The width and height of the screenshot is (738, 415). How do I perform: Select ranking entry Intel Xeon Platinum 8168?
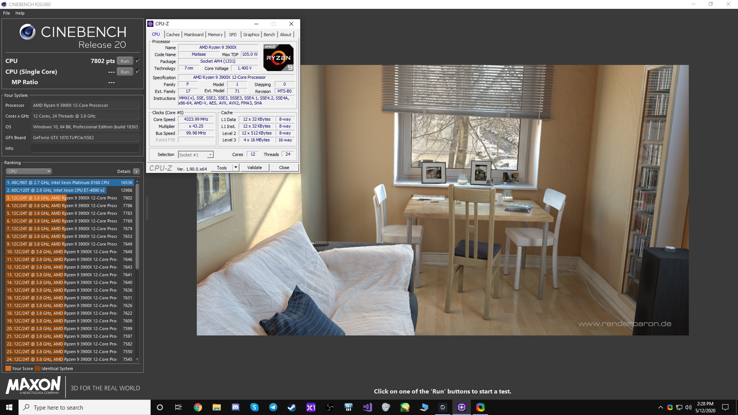70,183
